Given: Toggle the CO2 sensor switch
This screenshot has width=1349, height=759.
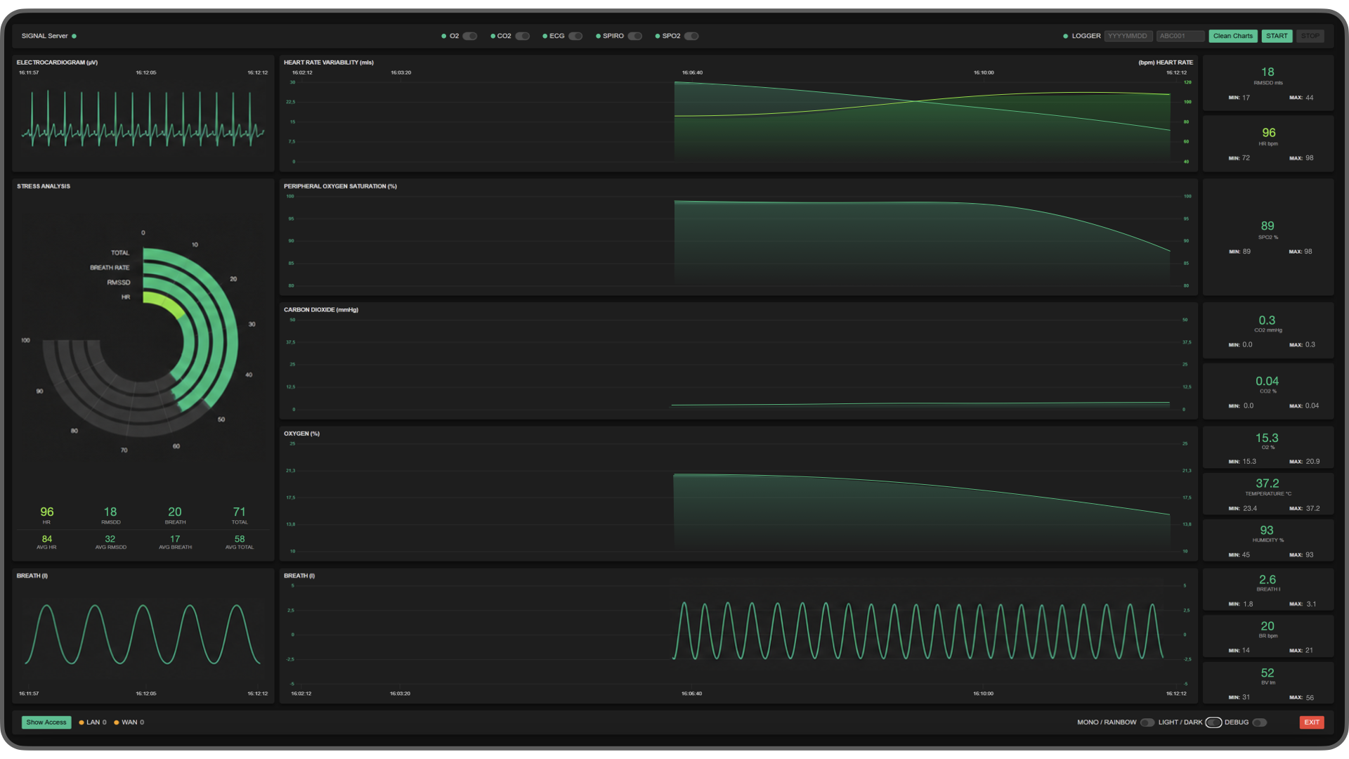Looking at the screenshot, I should (523, 36).
